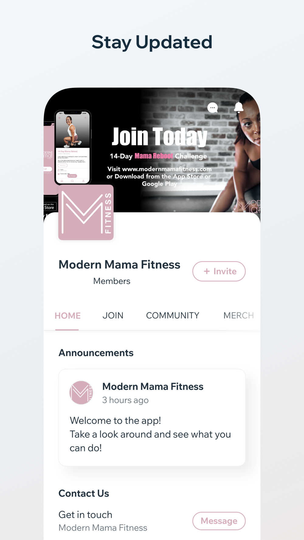View the Members list
Image resolution: width=304 pixels, height=540 pixels.
pos(112,281)
